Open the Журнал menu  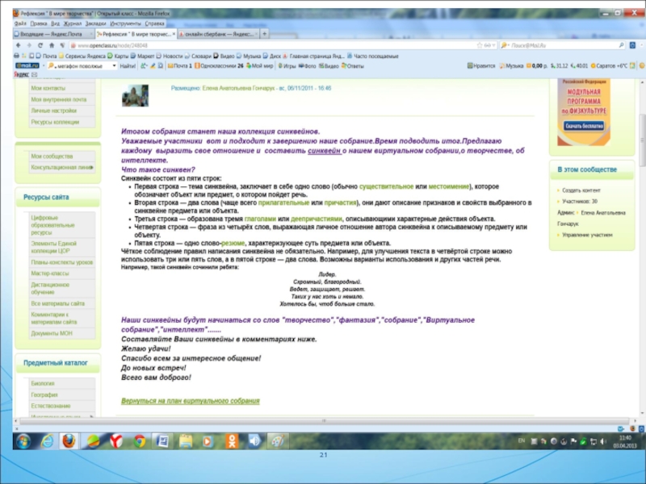[73, 23]
